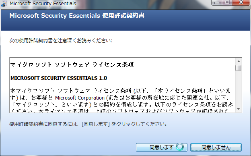Close the Security Essentials setup window

pyautogui.click(x=241, y=2)
